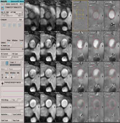The image size is (120, 123).
Task: Open the 5 s time span dropdown
Action: 15,100
